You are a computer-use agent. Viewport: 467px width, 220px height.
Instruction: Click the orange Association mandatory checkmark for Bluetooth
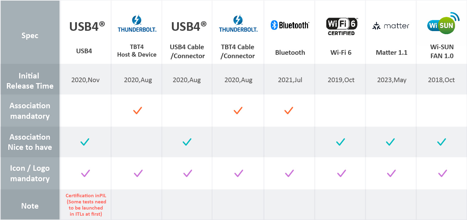point(289,110)
